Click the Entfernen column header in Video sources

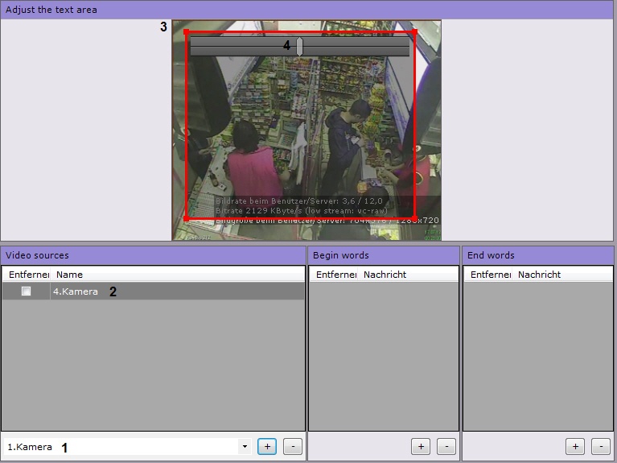(x=27, y=275)
